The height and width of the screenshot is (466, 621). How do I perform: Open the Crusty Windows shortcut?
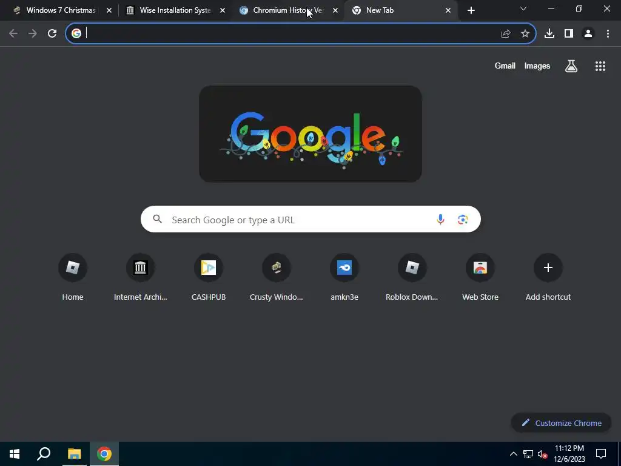277,277
